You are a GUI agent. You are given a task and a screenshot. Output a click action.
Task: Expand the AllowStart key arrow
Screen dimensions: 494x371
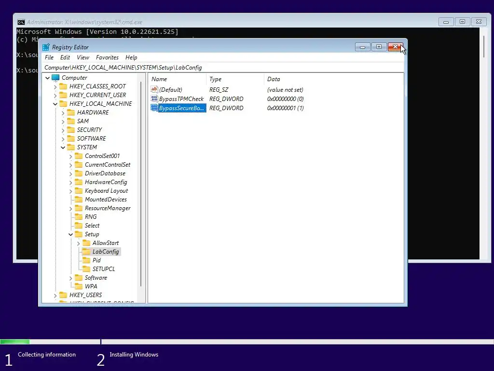pyautogui.click(x=78, y=243)
